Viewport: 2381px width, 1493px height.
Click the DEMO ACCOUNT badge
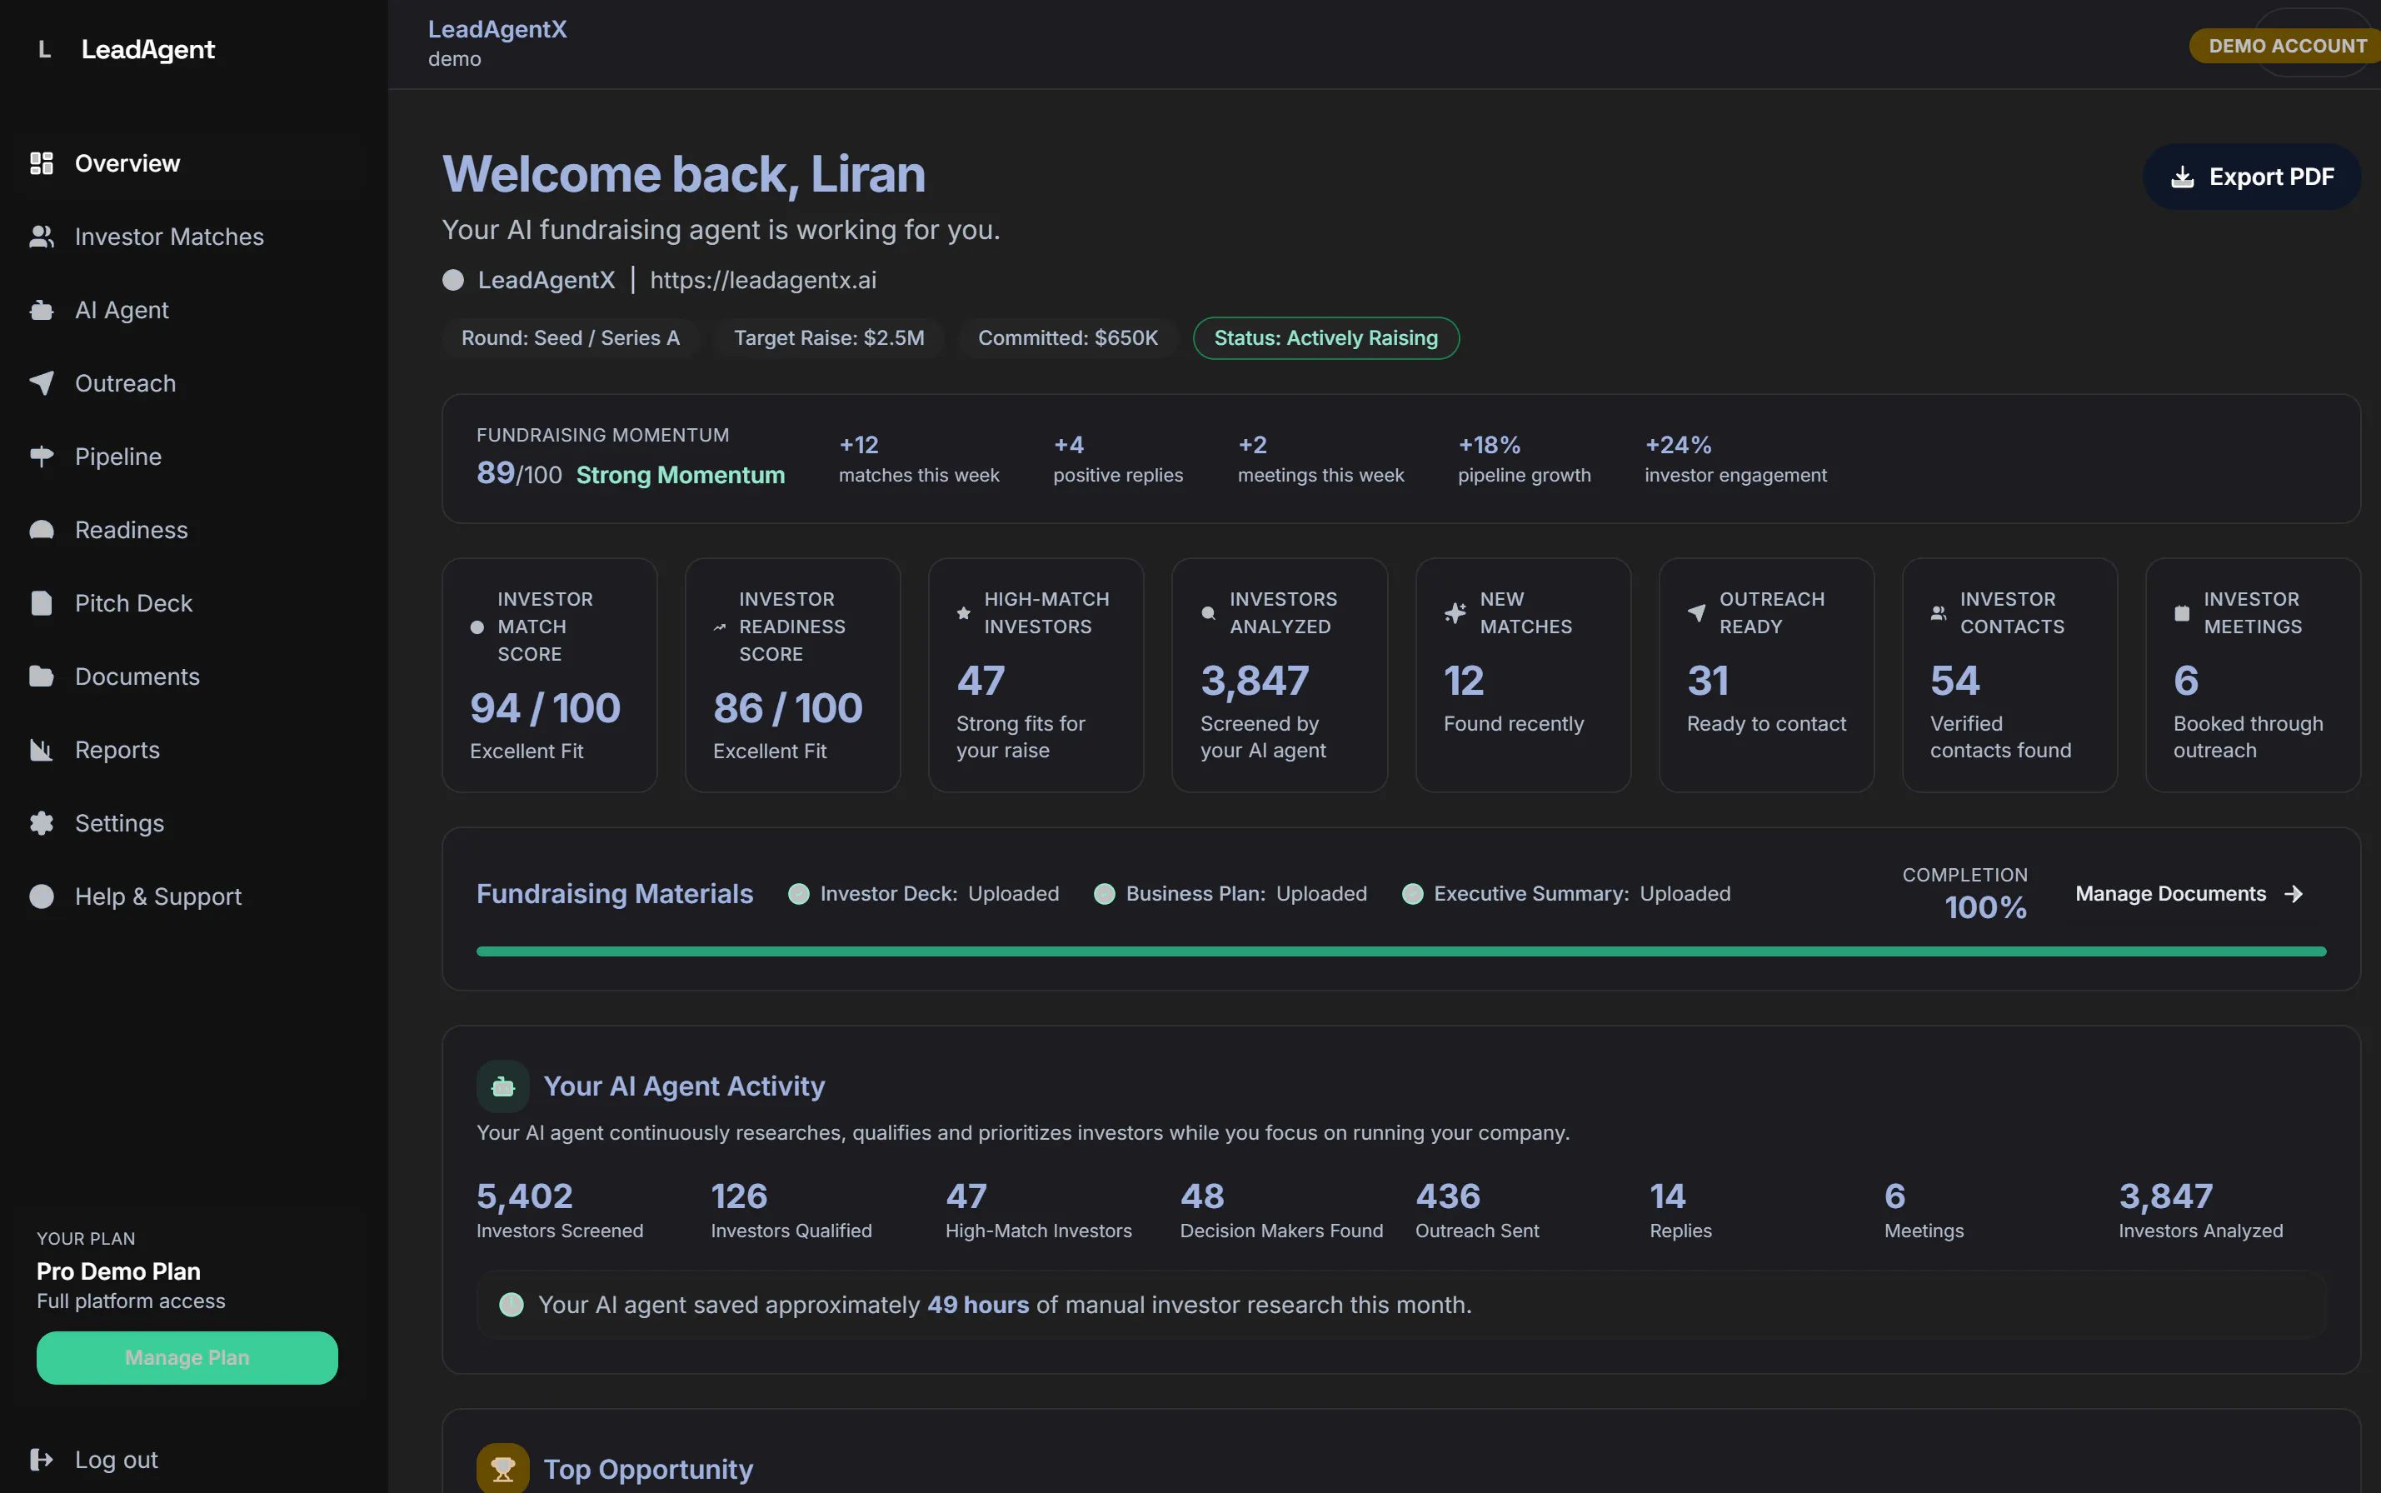tap(2285, 46)
